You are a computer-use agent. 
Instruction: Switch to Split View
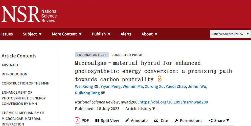tap(107, 120)
